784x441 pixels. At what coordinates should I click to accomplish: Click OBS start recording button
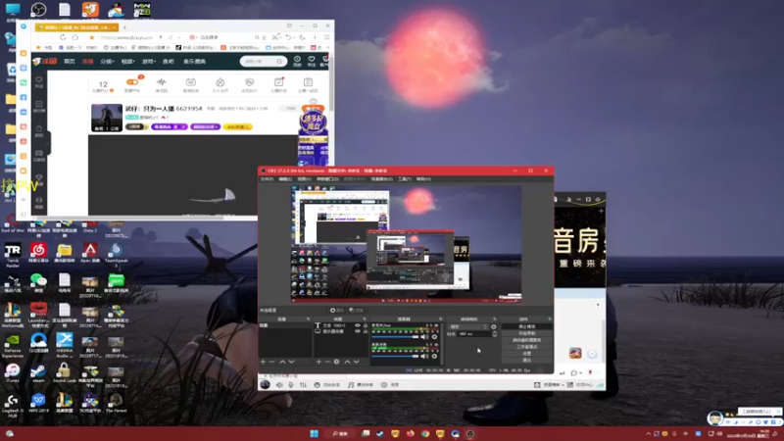pyautogui.click(x=526, y=333)
